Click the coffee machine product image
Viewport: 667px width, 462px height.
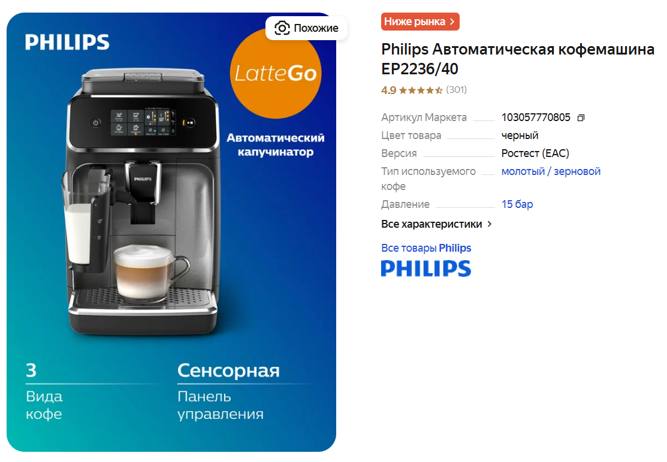point(171,232)
